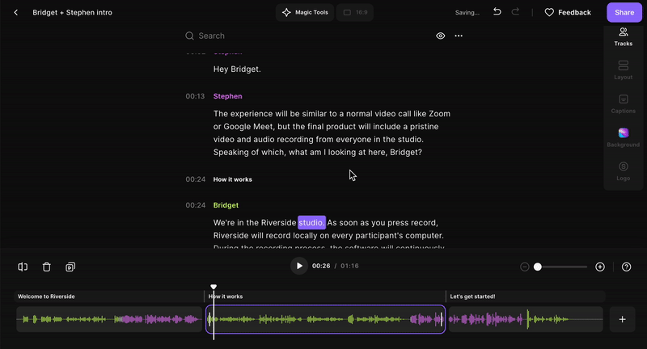The width and height of the screenshot is (647, 349).
Task: Open the Tracks panel
Action: pos(623,36)
